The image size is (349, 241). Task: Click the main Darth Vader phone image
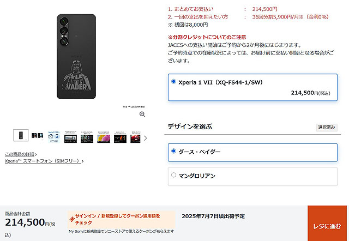76,57
